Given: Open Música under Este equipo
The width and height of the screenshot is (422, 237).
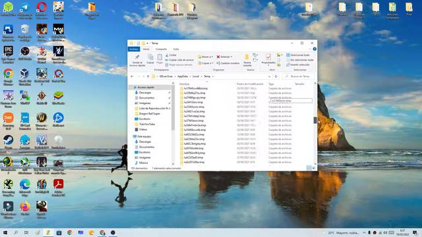Looking at the screenshot, I should click(x=143, y=163).
